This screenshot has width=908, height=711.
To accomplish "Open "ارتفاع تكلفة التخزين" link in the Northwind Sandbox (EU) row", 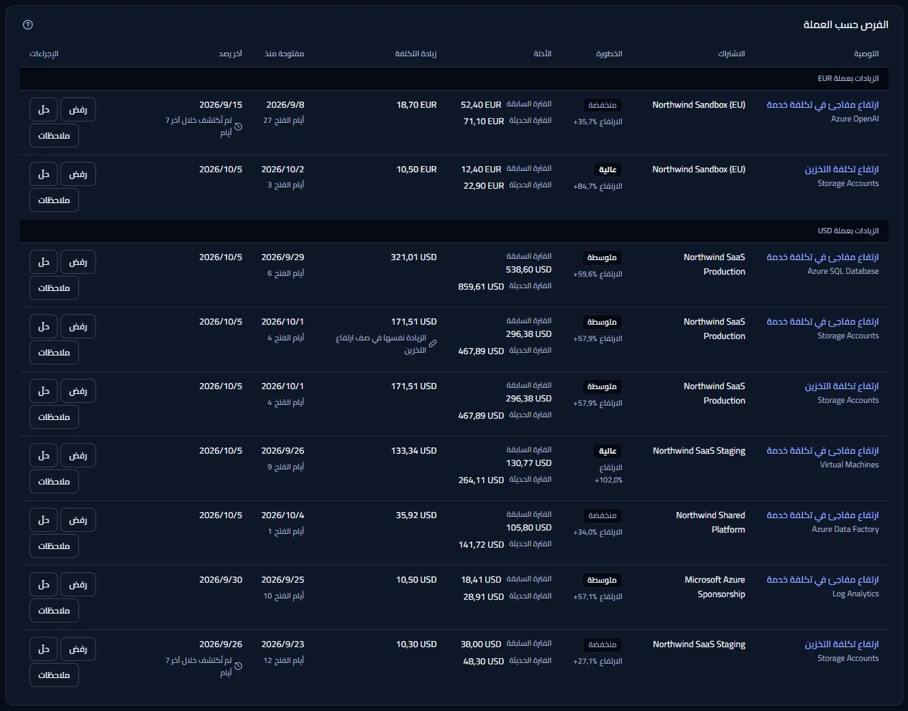I will tap(841, 170).
